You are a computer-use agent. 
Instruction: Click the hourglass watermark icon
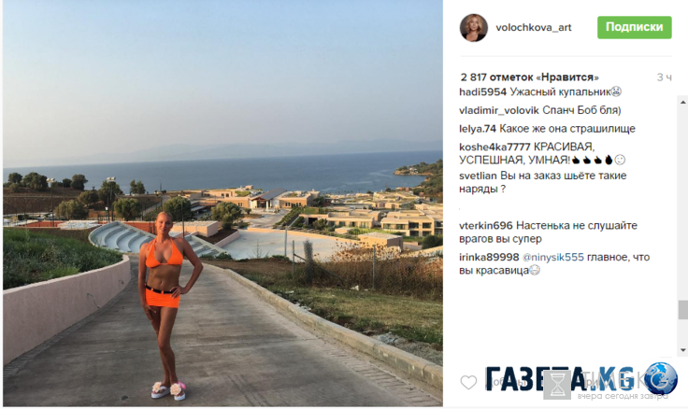(x=557, y=385)
